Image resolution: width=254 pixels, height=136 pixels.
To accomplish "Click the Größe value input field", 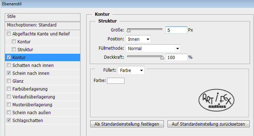I will [176, 30].
